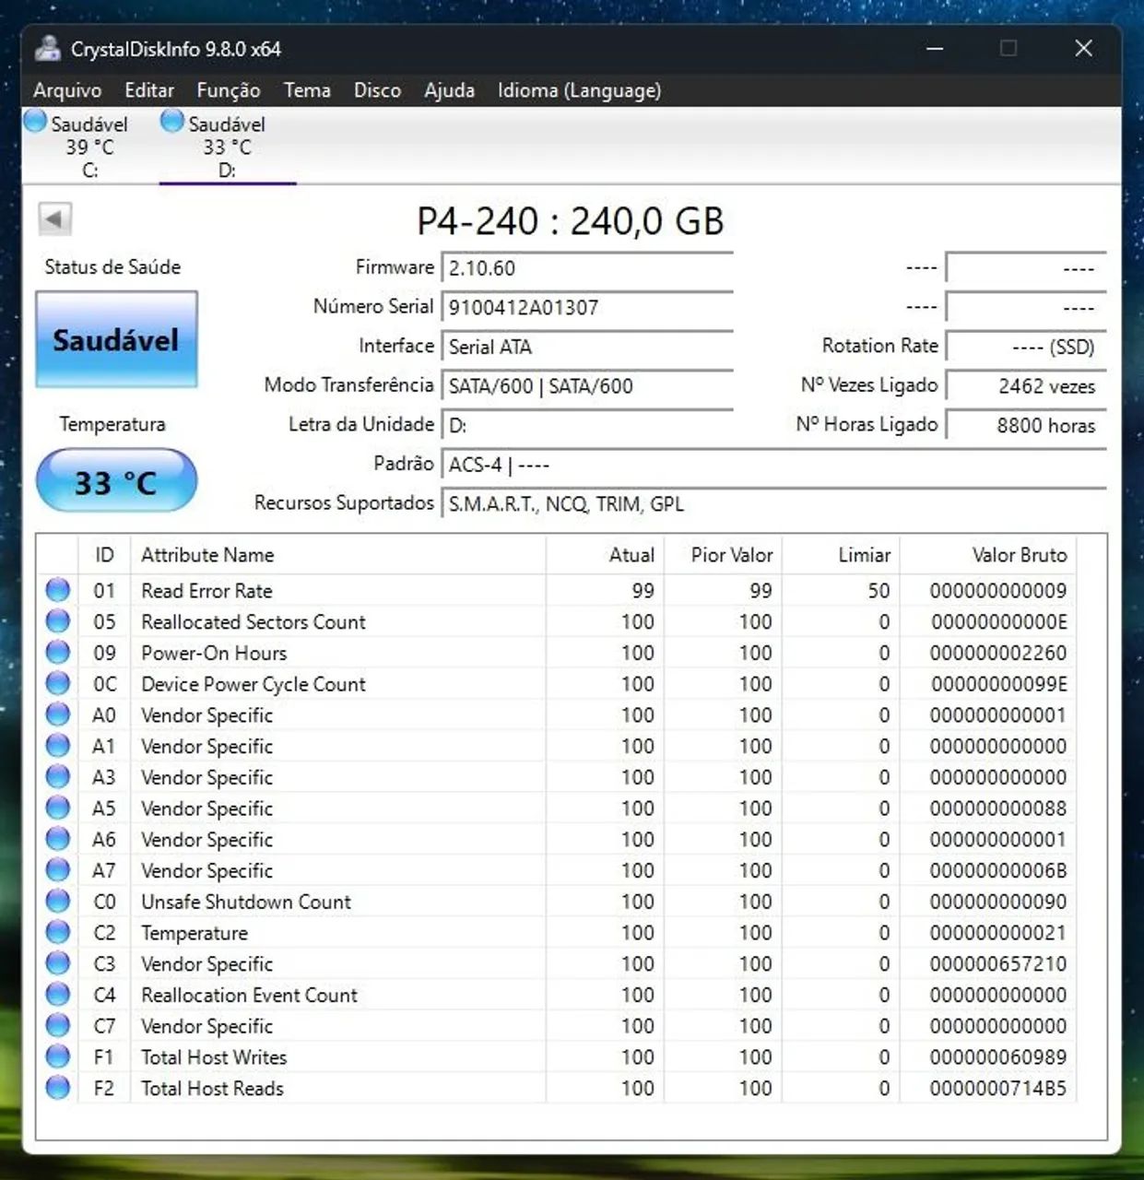The width and height of the screenshot is (1144, 1180).
Task: Click the status orb in row A7
Action: pos(58,870)
